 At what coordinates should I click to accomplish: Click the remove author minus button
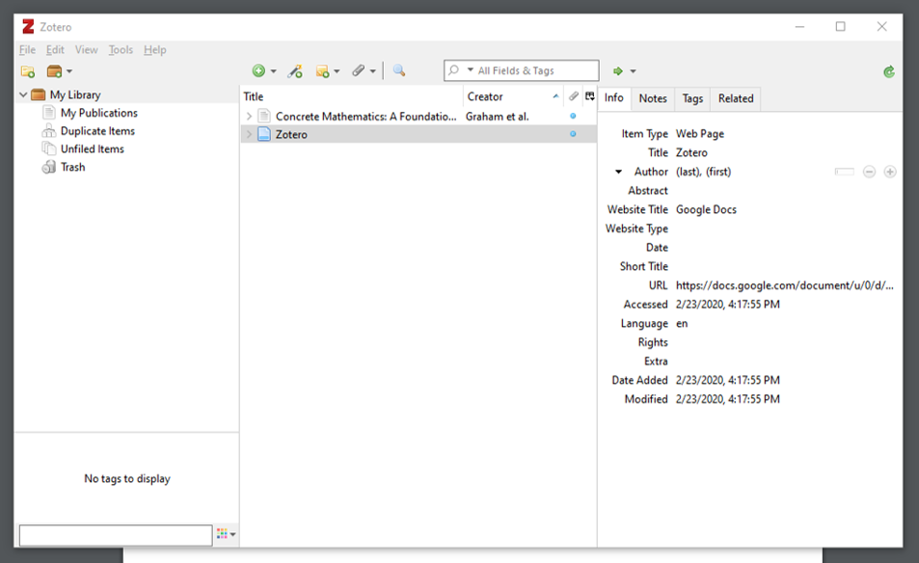click(869, 172)
